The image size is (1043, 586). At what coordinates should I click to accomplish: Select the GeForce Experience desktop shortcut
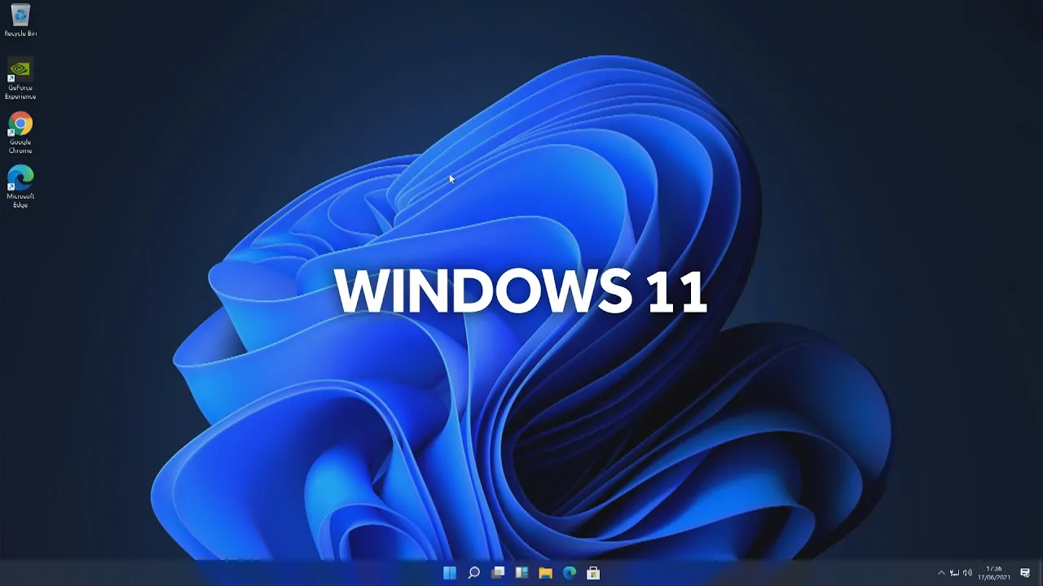pos(20,79)
